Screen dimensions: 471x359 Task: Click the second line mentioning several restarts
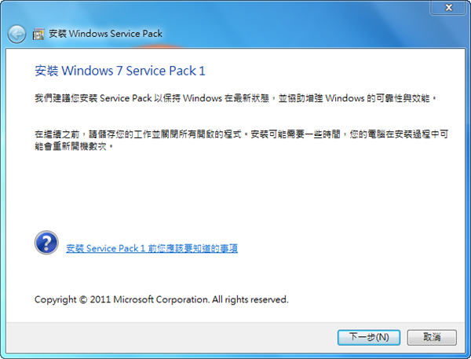tap(76, 146)
